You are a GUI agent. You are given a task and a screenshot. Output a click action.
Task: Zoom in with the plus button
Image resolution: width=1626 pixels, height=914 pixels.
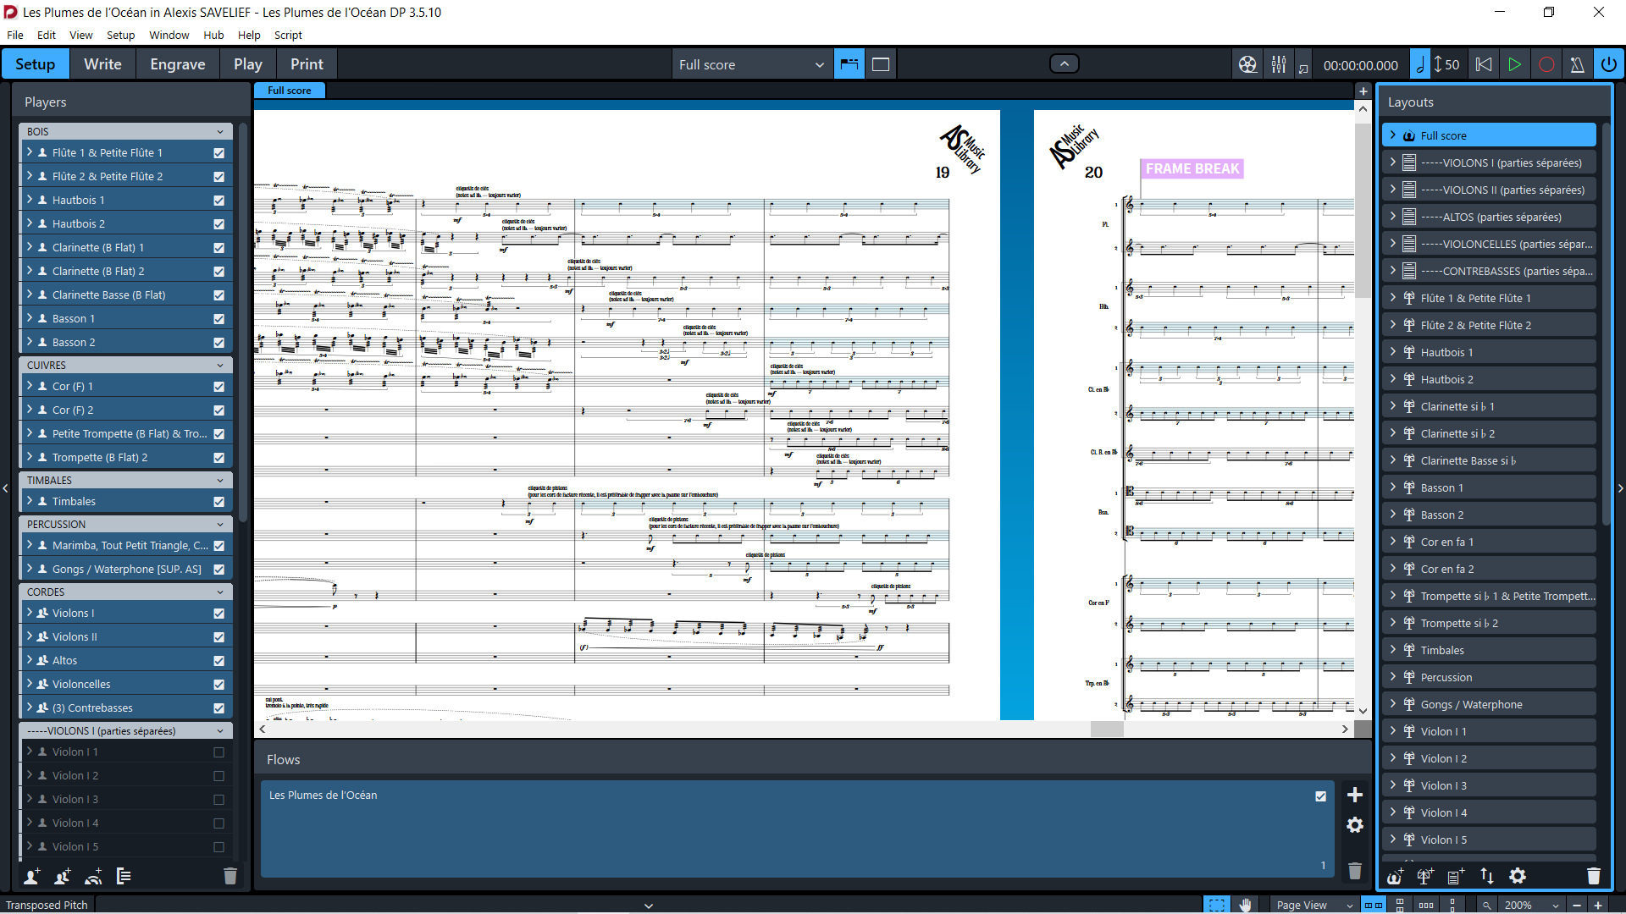point(1598,905)
